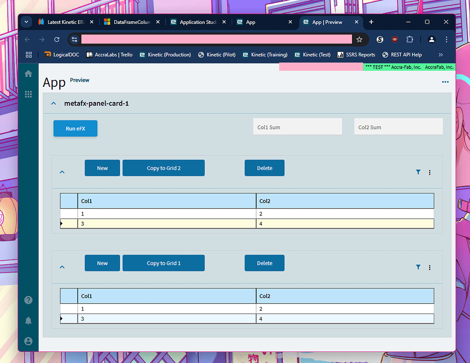Open the App page overflow ellipsis menu

[x=445, y=82]
